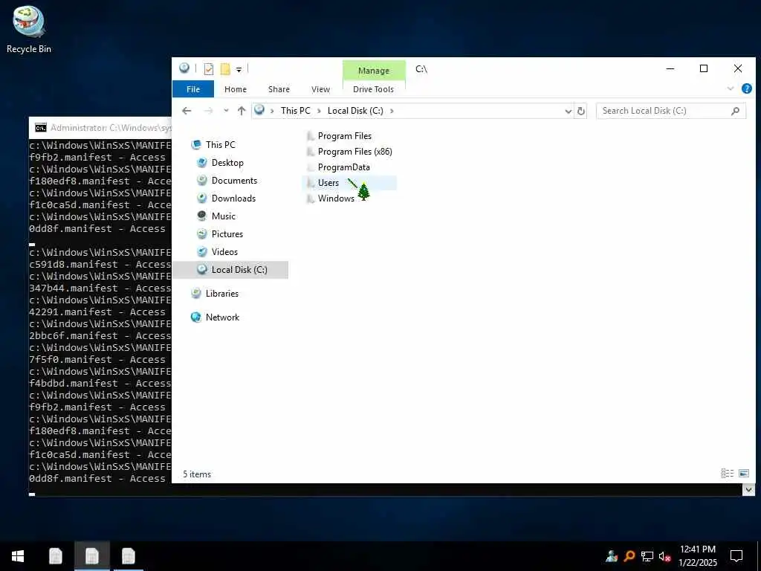Screen dimensions: 761x571
Task: Open the Action Center notifications icon
Action: click(736, 556)
